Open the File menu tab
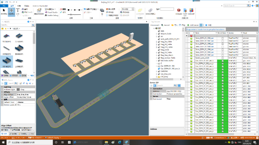 [4, 6]
